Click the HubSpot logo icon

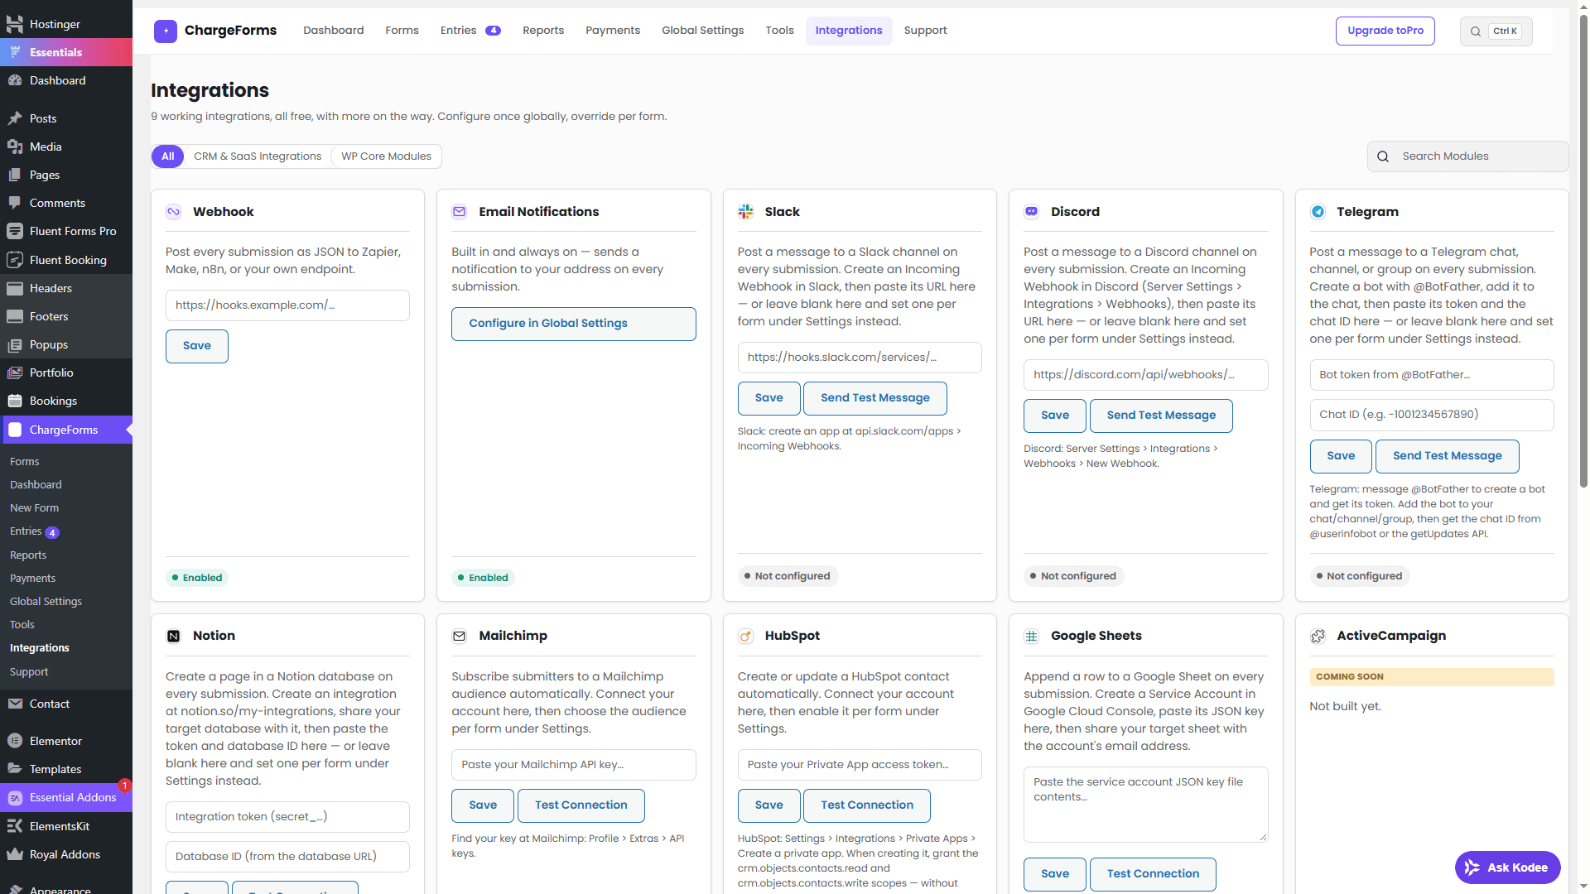tap(745, 636)
